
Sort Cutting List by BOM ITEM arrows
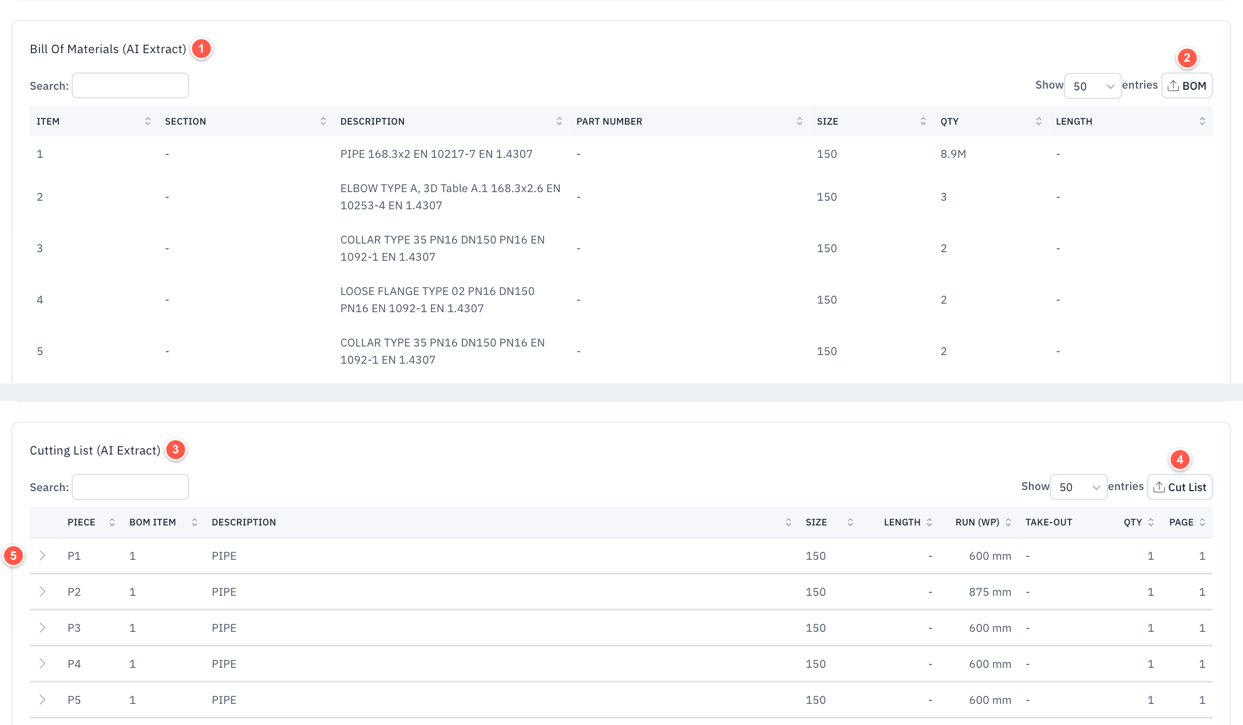coord(195,522)
